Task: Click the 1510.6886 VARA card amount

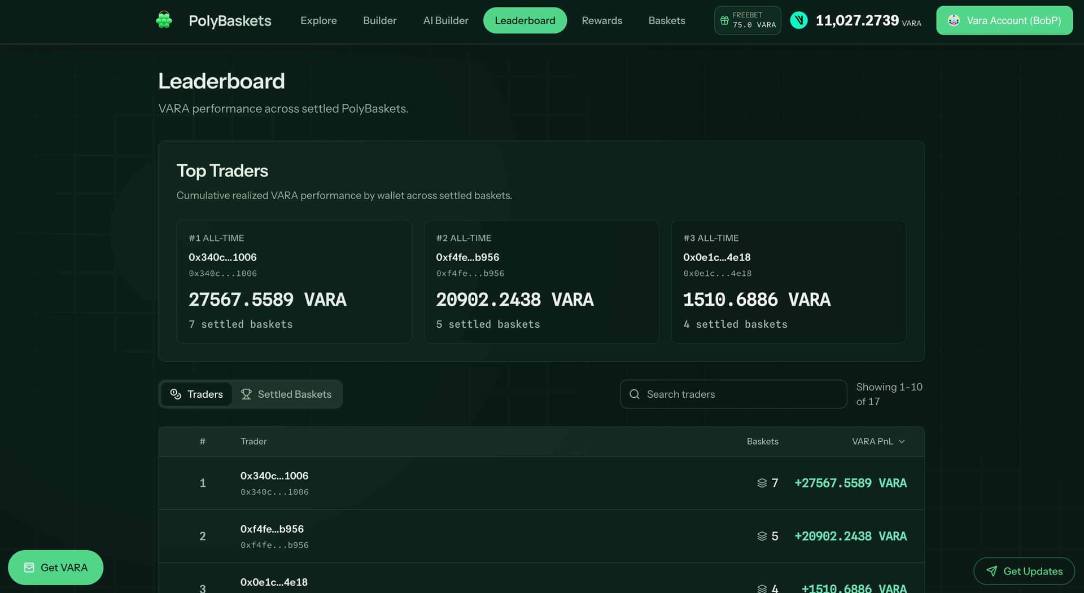Action: tap(757, 300)
